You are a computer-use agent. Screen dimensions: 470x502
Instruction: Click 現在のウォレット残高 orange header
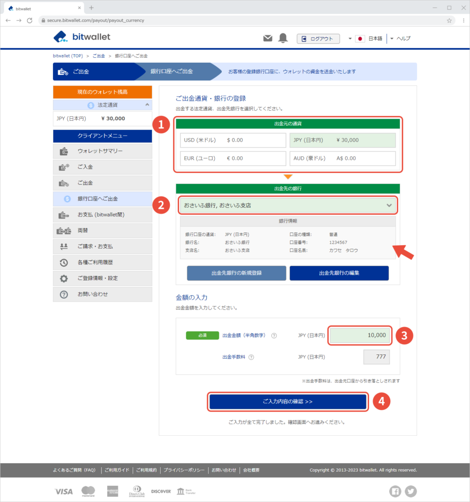102,92
